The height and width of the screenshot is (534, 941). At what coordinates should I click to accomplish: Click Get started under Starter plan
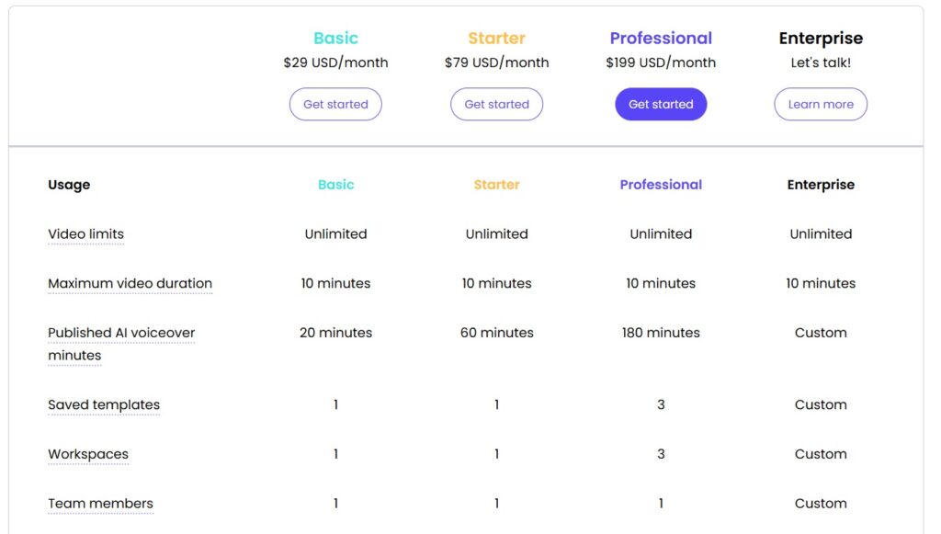click(496, 104)
